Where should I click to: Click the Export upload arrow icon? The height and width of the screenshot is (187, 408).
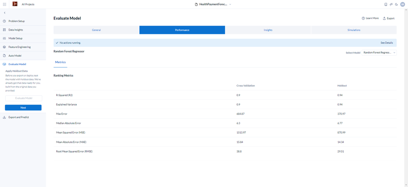[x=384, y=18]
